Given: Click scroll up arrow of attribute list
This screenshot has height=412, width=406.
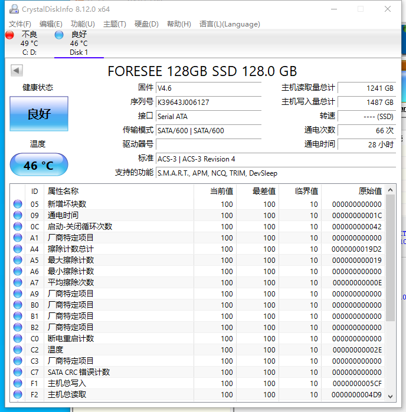Looking at the screenshot, I should coord(391,190).
